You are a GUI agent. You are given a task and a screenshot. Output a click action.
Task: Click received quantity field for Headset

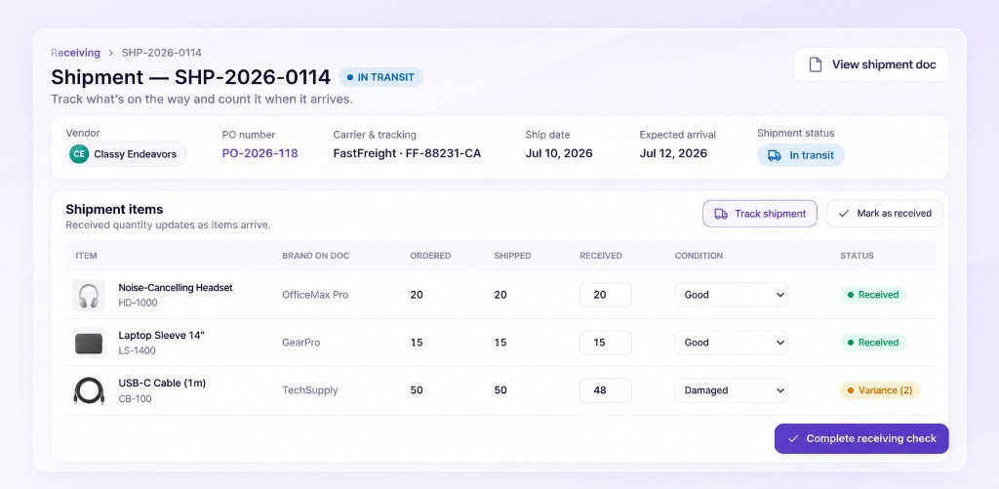pos(605,295)
